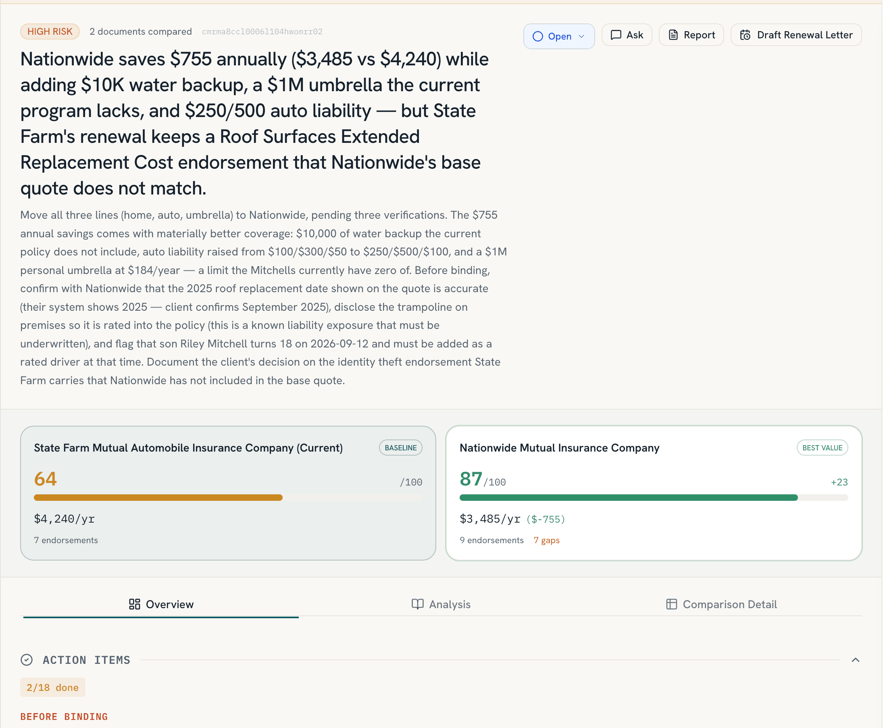Click the chevron arrow in Open dropdown
The width and height of the screenshot is (883, 728).
(581, 36)
